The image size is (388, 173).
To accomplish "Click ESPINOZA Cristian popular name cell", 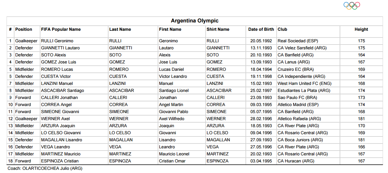I will tap(60, 161).
